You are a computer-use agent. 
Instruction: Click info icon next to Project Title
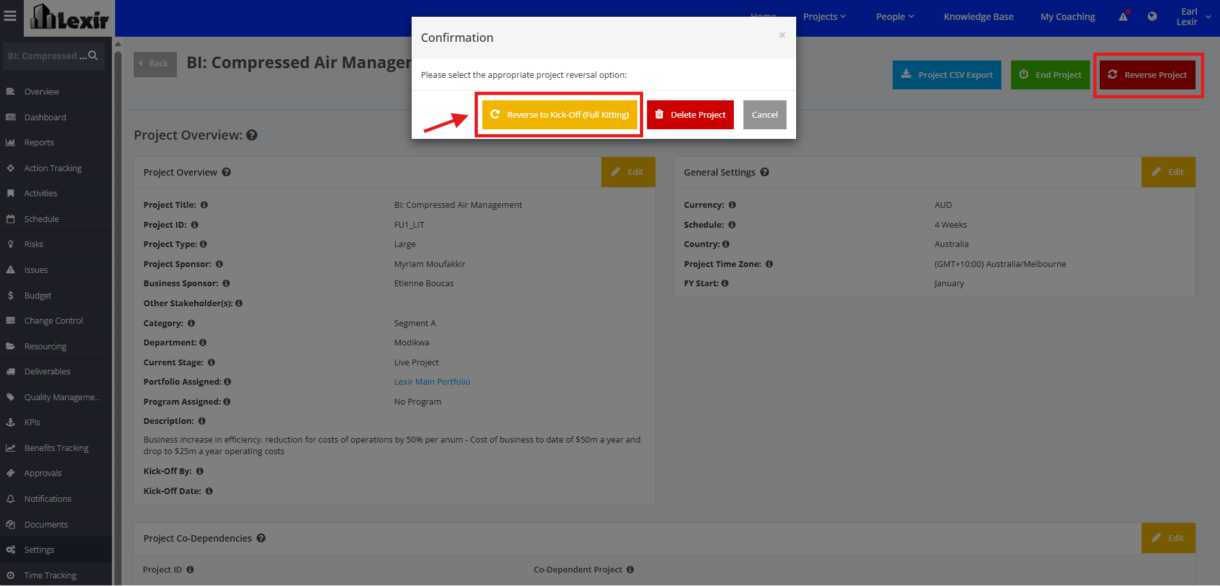(204, 205)
